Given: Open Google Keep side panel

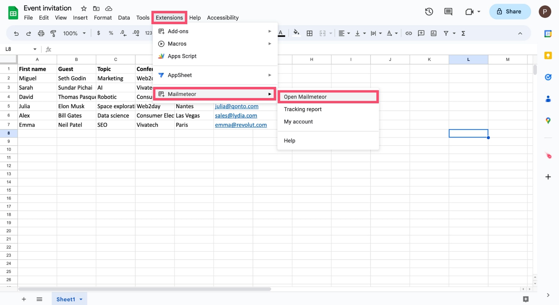Looking at the screenshot, I should [x=548, y=56].
